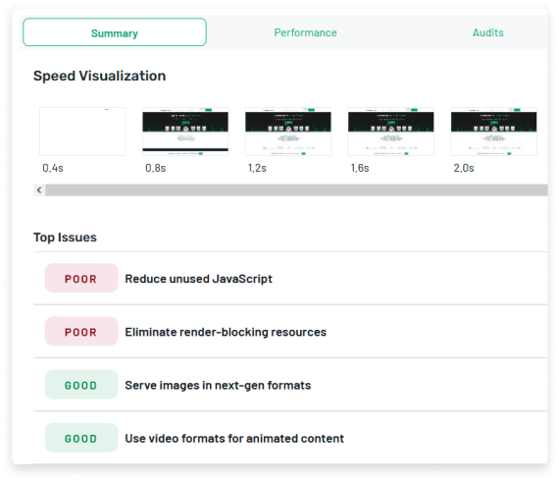The image size is (559, 481).
Task: Click the filmstrip horizontal scrollbar track
Action: coord(296,190)
